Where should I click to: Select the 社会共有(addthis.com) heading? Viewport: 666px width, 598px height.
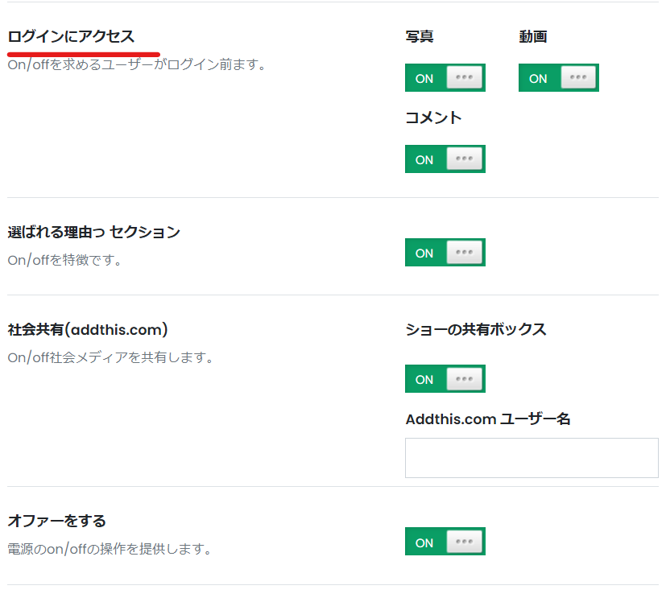(88, 330)
